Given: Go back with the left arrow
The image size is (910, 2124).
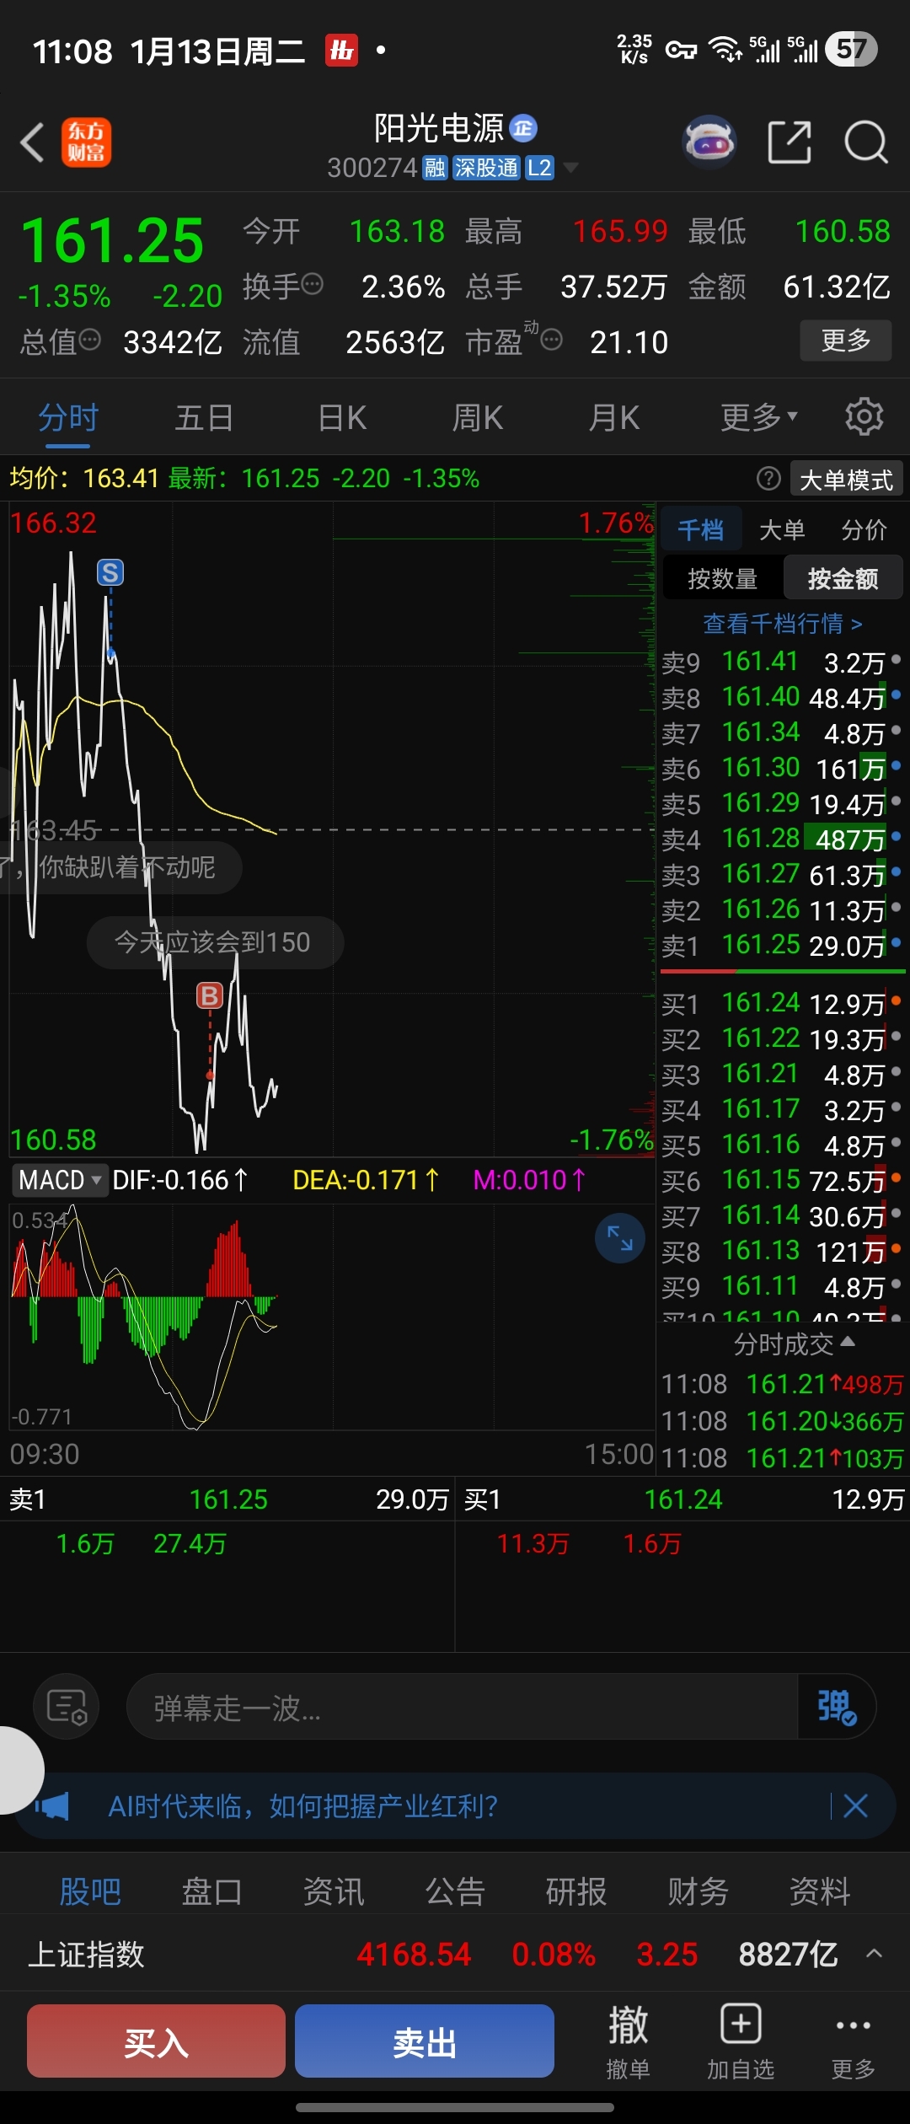Looking at the screenshot, I should coord(32,142).
